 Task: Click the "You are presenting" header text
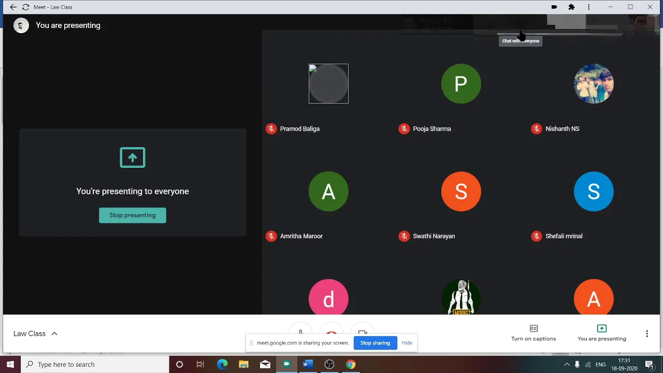(x=68, y=25)
